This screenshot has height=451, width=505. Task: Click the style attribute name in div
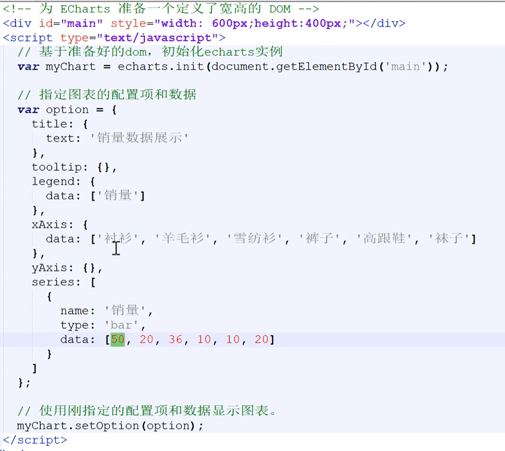click(x=129, y=24)
